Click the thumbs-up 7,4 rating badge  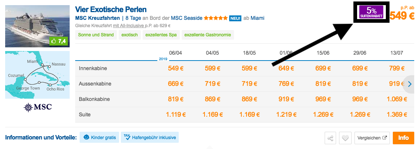point(59,41)
